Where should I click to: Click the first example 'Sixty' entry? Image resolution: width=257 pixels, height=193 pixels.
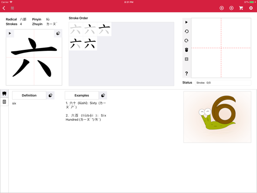(86, 105)
